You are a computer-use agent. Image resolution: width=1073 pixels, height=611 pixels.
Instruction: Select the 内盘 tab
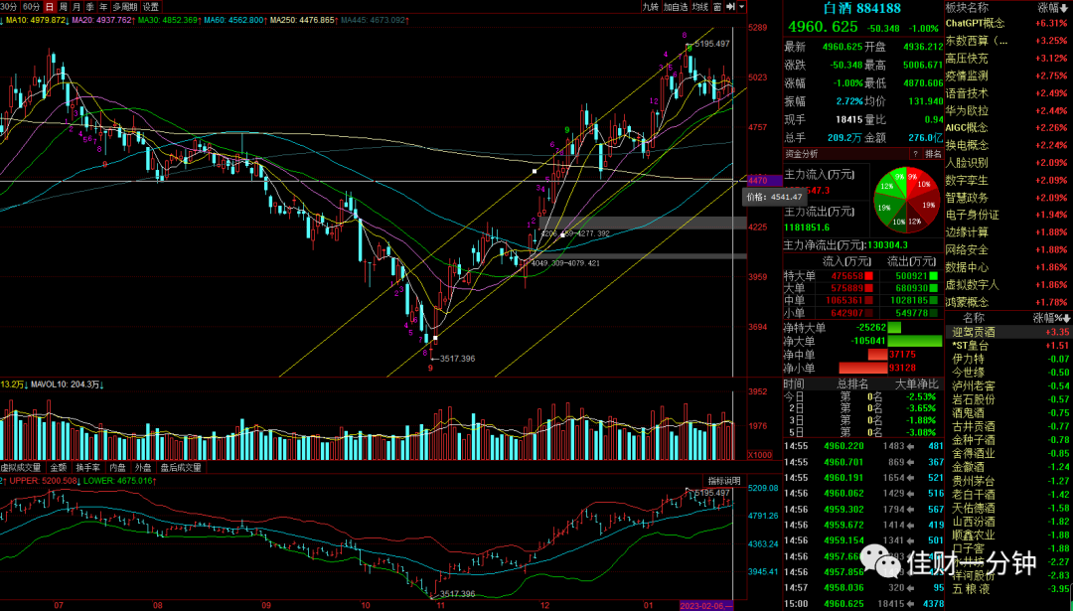117,467
